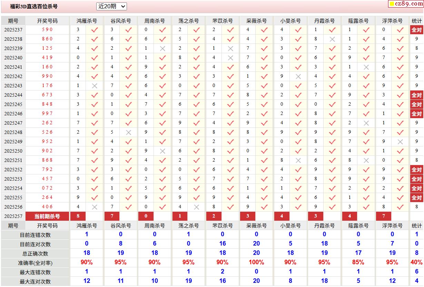Click the 开奖号码 header in the top header row
Viewport: 424px width, 287px height.
pos(47,21)
